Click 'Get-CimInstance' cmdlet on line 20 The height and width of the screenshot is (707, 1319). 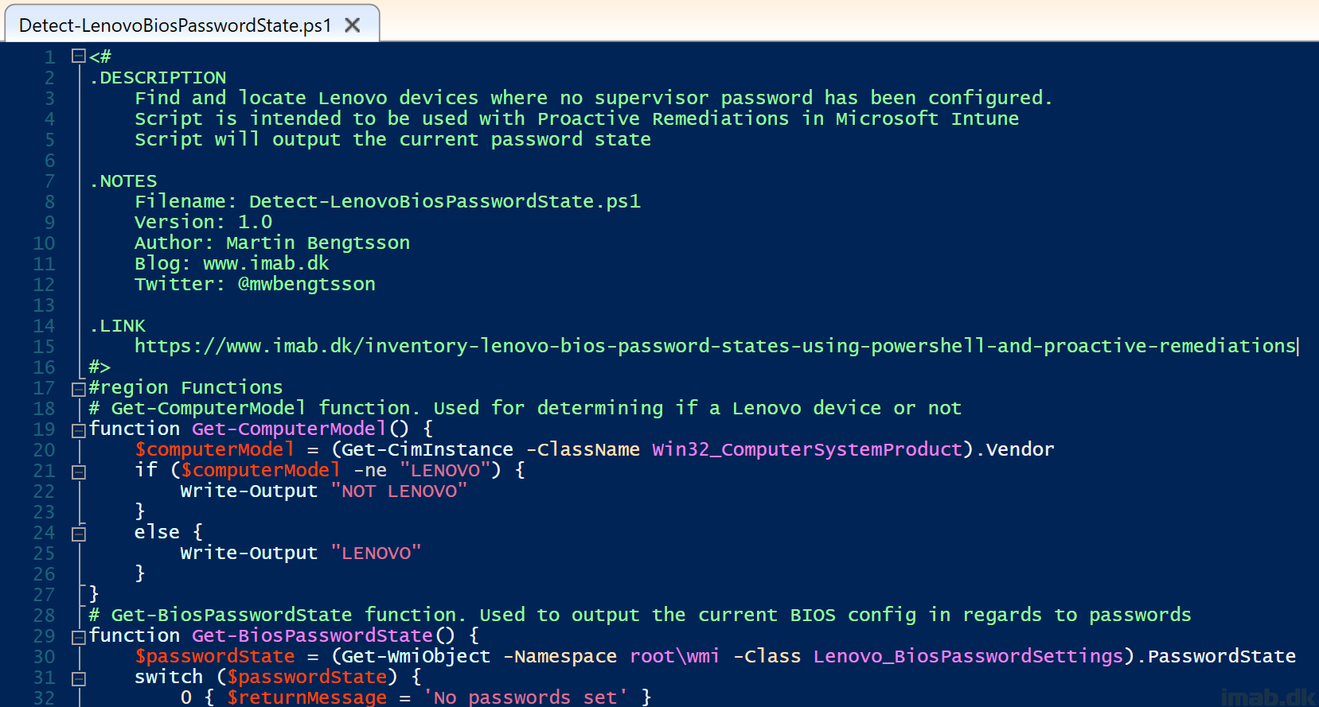point(427,449)
